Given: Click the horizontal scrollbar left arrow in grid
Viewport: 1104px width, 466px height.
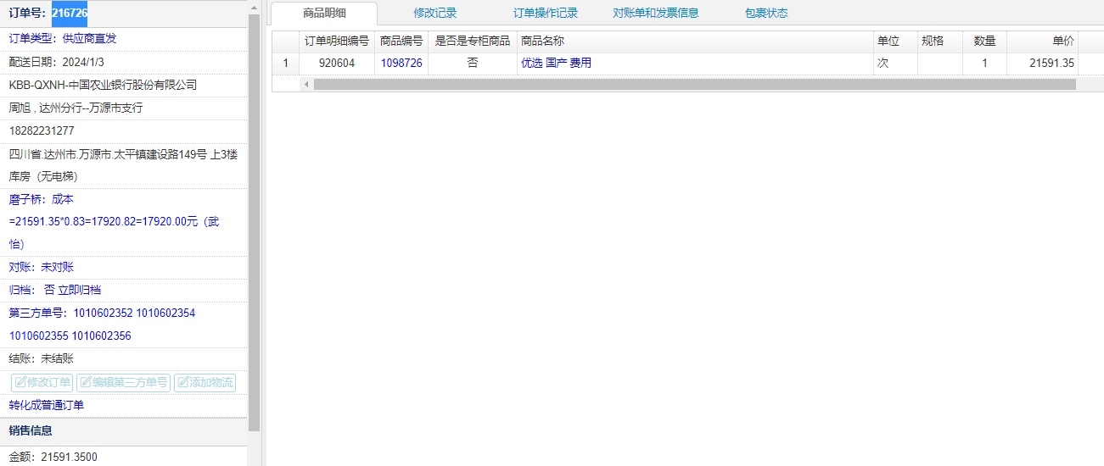Looking at the screenshot, I should click(x=306, y=85).
